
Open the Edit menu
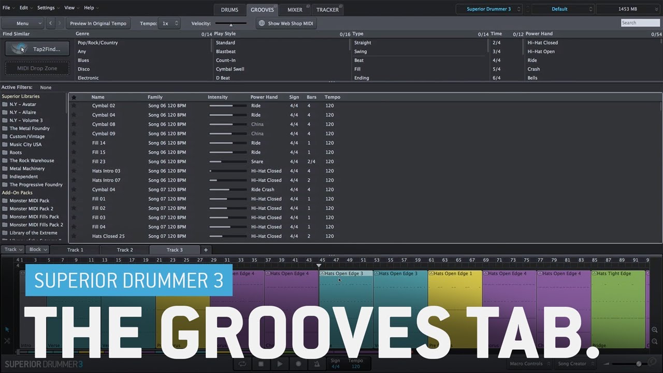25,8
